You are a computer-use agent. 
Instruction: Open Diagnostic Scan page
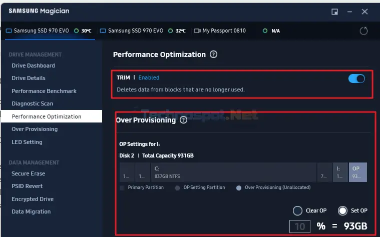coord(32,103)
